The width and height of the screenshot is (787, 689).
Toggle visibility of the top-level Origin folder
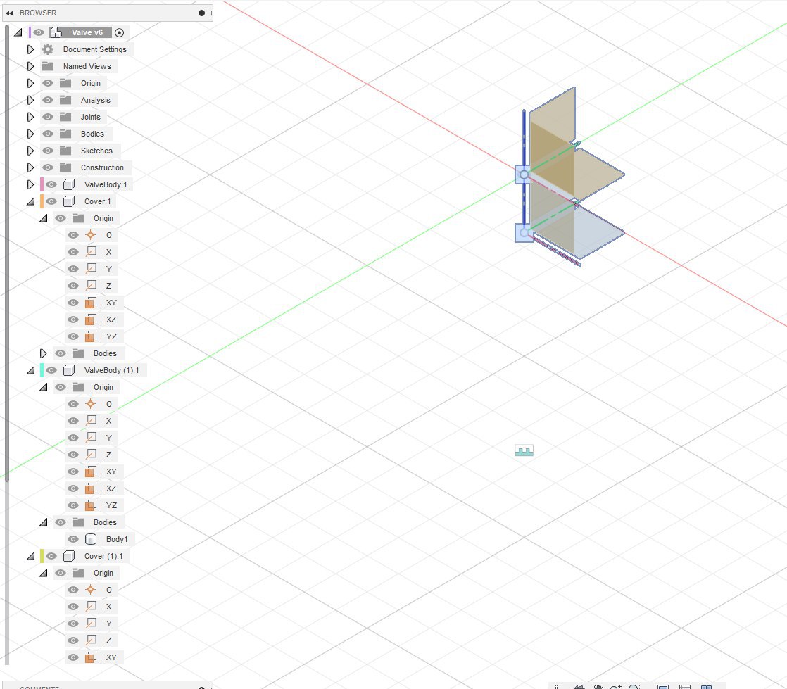[48, 83]
